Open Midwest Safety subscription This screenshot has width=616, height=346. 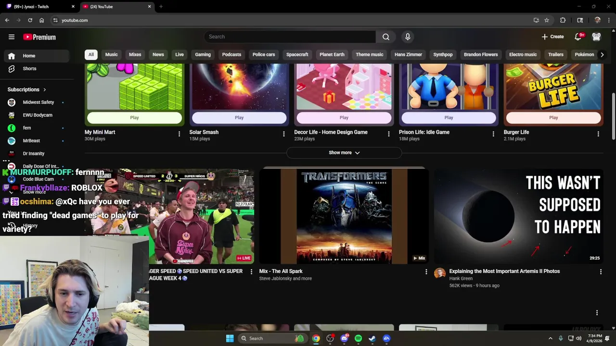pyautogui.click(x=38, y=102)
